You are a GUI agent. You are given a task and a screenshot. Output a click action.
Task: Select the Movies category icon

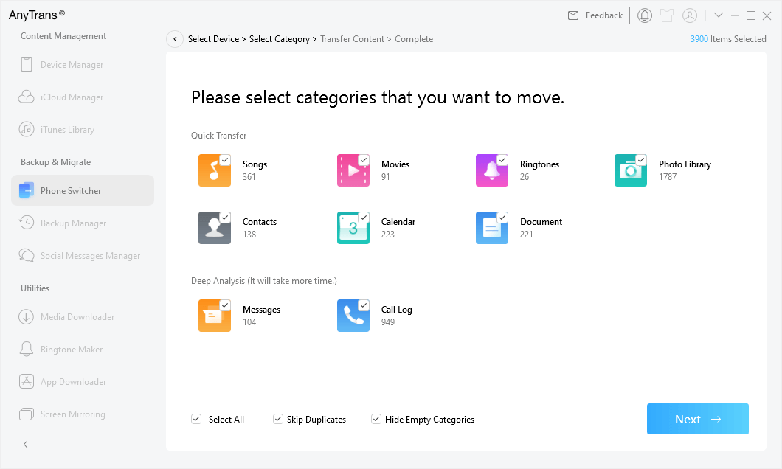pyautogui.click(x=353, y=170)
